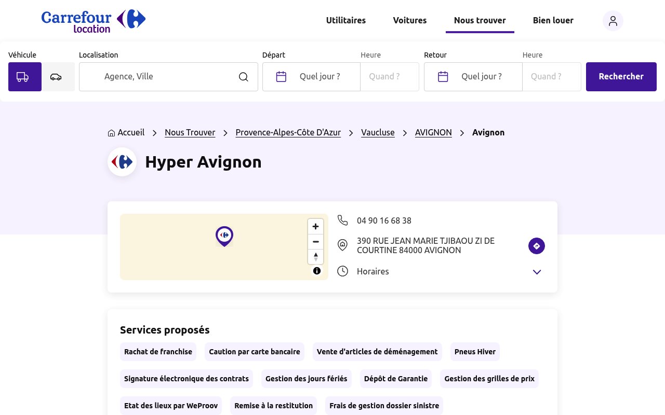The image size is (665, 415).
Task: Click the phone icon next to the number
Action: click(342, 220)
